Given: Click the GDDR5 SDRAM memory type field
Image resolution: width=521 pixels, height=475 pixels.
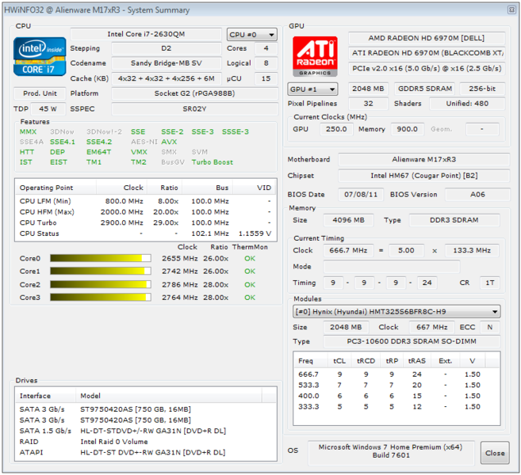Looking at the screenshot, I should click(x=424, y=89).
